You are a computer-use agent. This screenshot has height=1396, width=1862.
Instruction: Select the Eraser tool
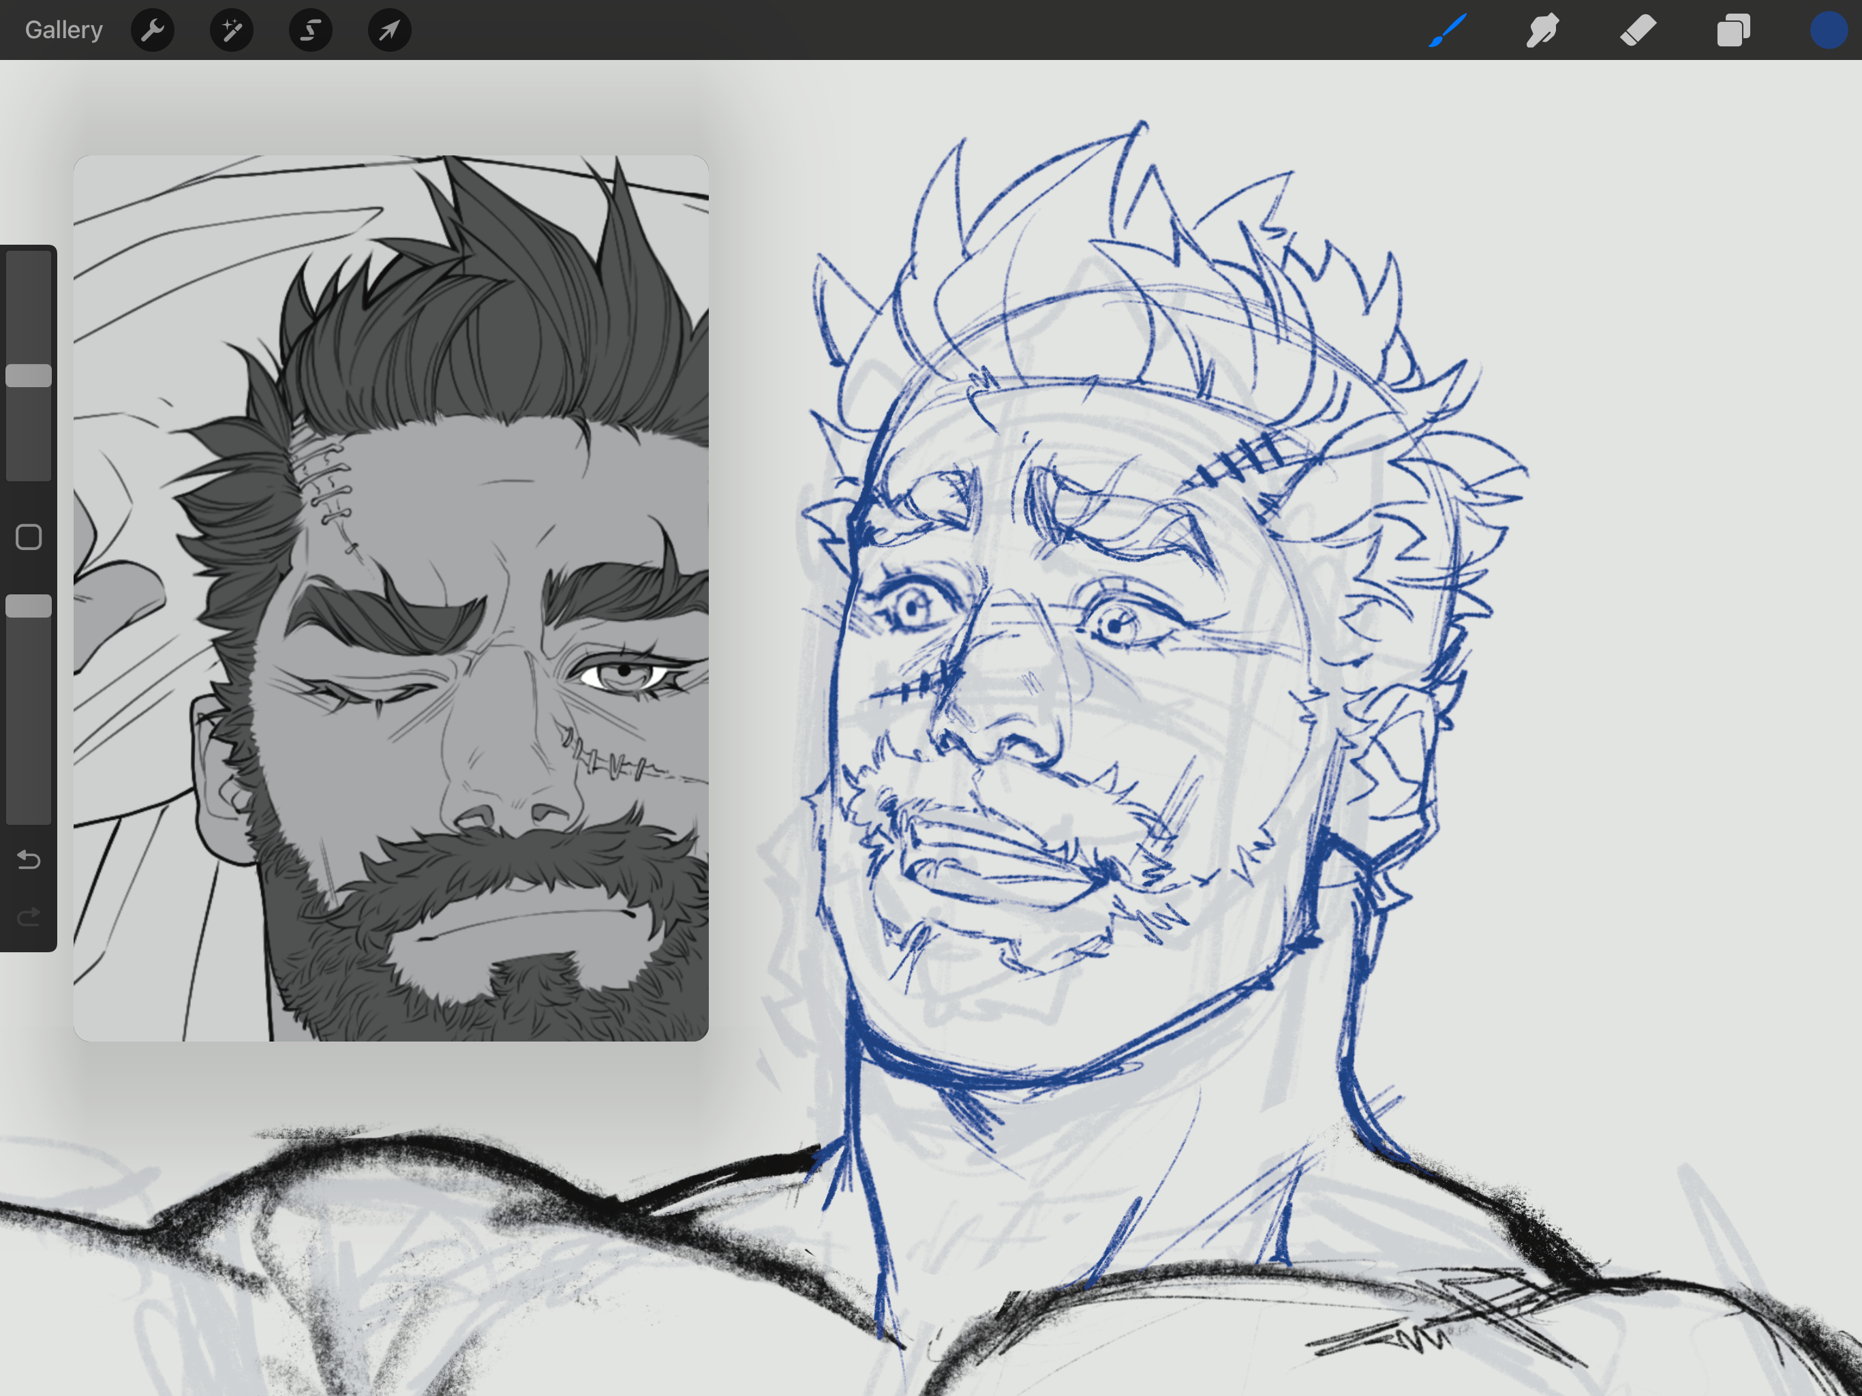(1638, 30)
